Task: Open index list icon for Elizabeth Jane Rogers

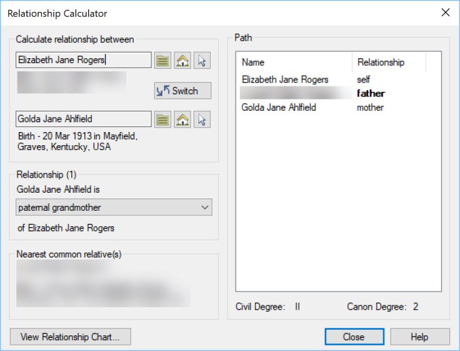Action: pyautogui.click(x=163, y=60)
